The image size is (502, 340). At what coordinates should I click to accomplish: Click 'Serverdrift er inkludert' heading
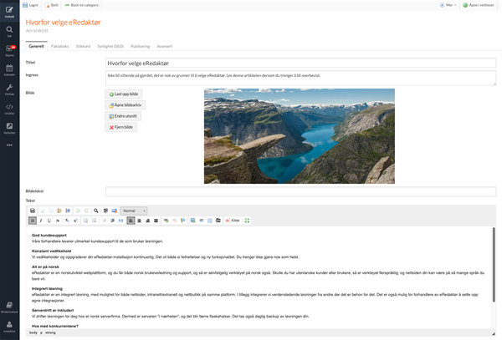click(x=53, y=310)
